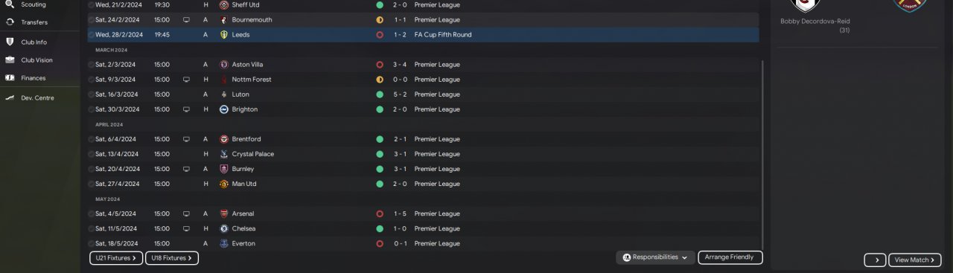This screenshot has width=953, height=273.
Task: Open the Transfers arrows icon
Action: click(10, 22)
